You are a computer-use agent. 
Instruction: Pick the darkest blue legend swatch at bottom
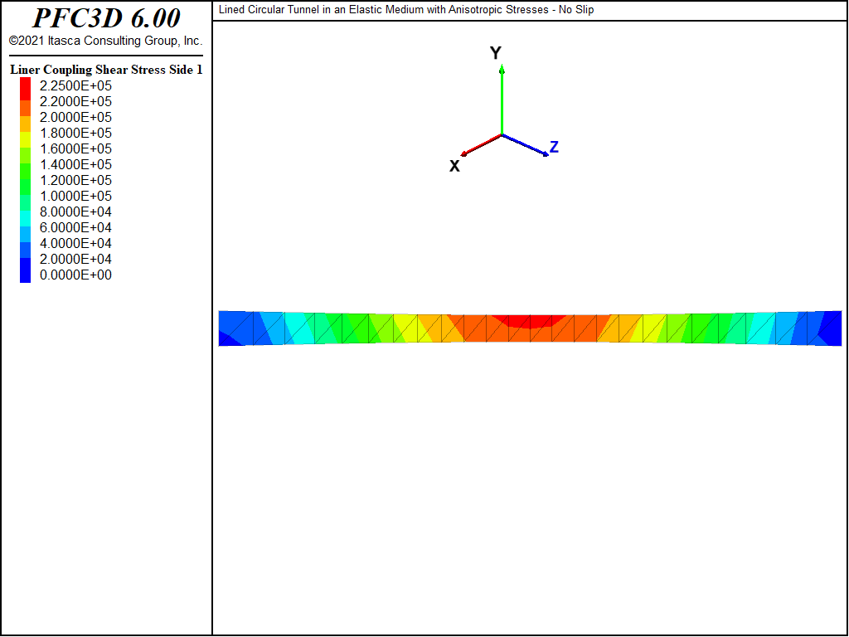(x=25, y=270)
